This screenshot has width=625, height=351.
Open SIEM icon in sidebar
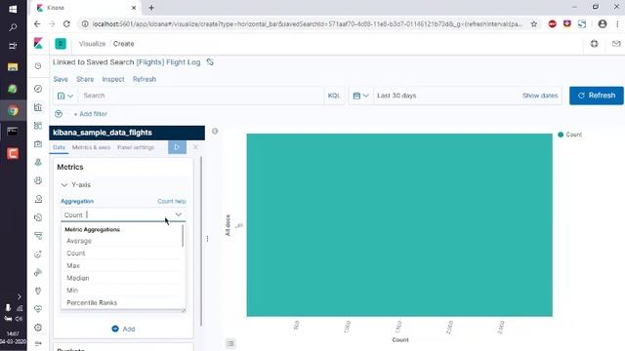38,272
